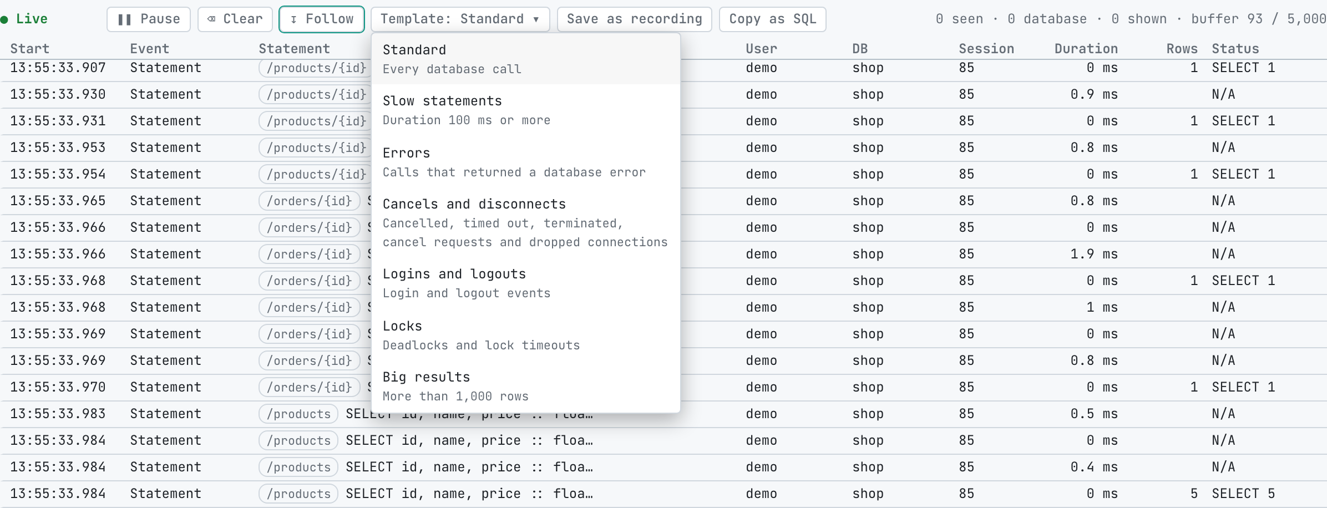Viewport: 1327px width, 508px height.
Task: Choose Slow statements template
Action: pyautogui.click(x=526, y=110)
